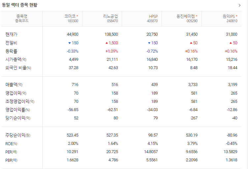Click current price 31,450 for 동진쎄미켐
248x169 pixels.
point(192,34)
